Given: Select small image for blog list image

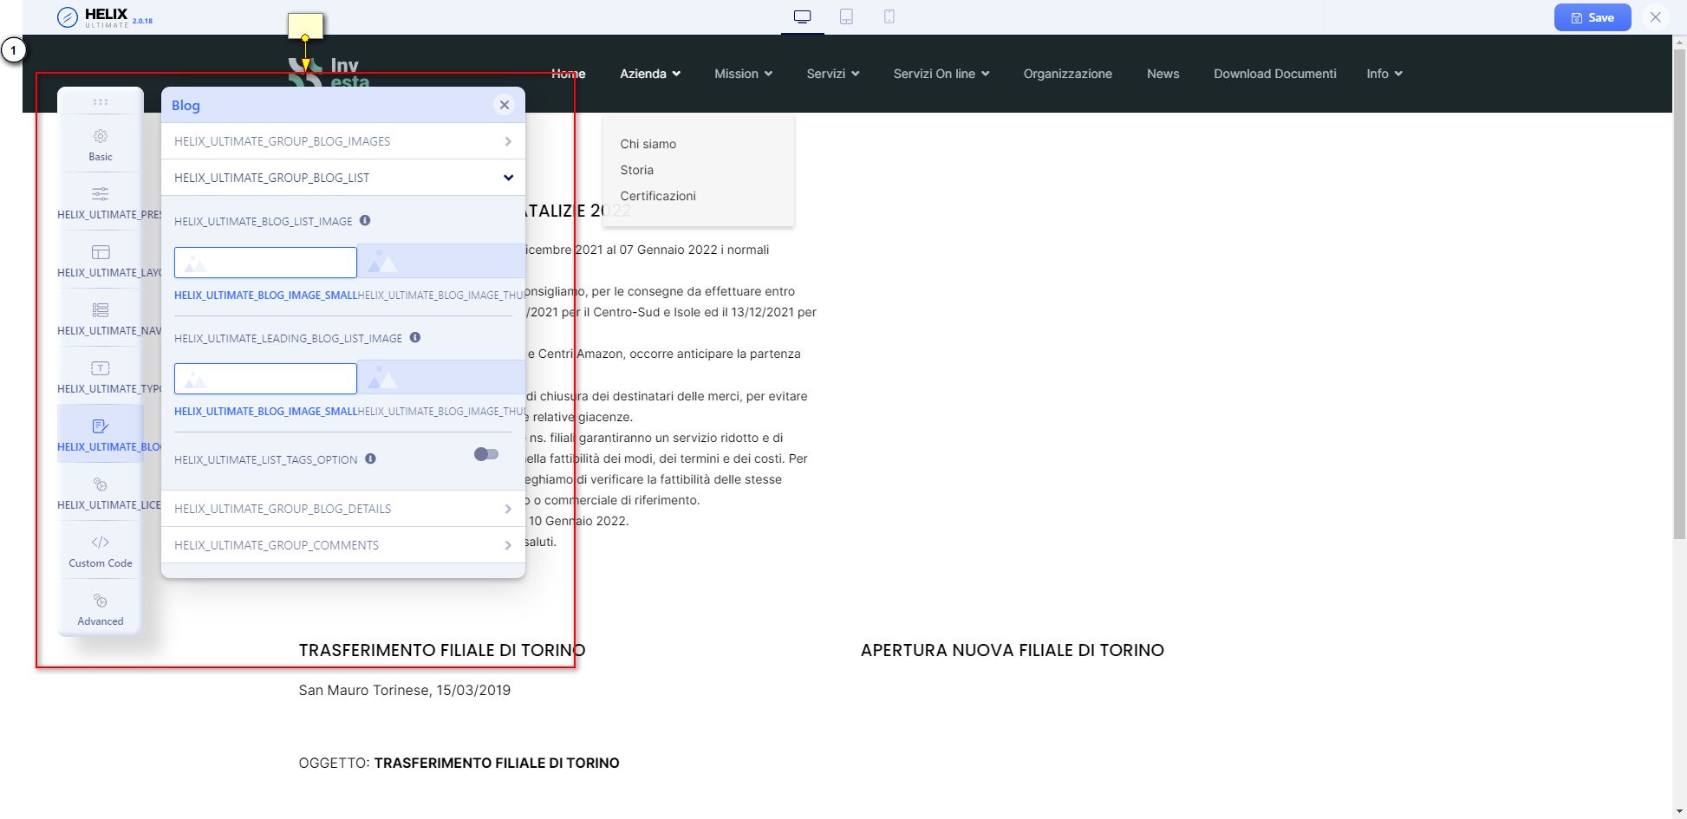Looking at the screenshot, I should (x=265, y=263).
